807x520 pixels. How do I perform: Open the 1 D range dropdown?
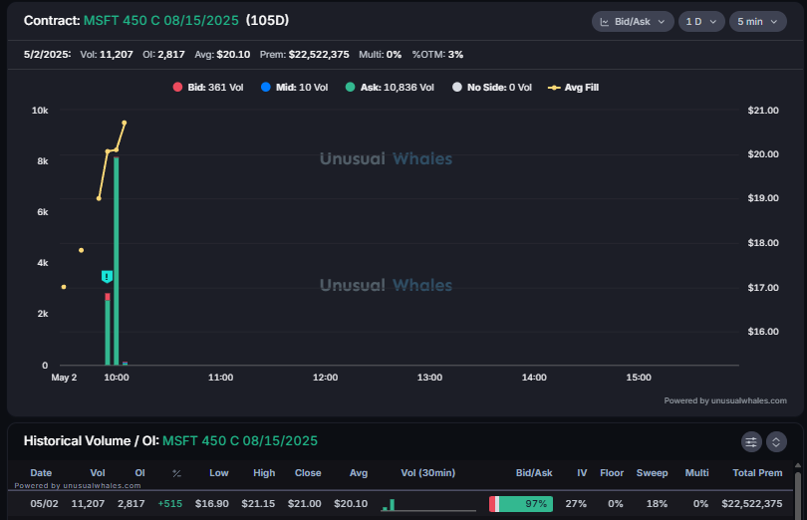(x=701, y=22)
